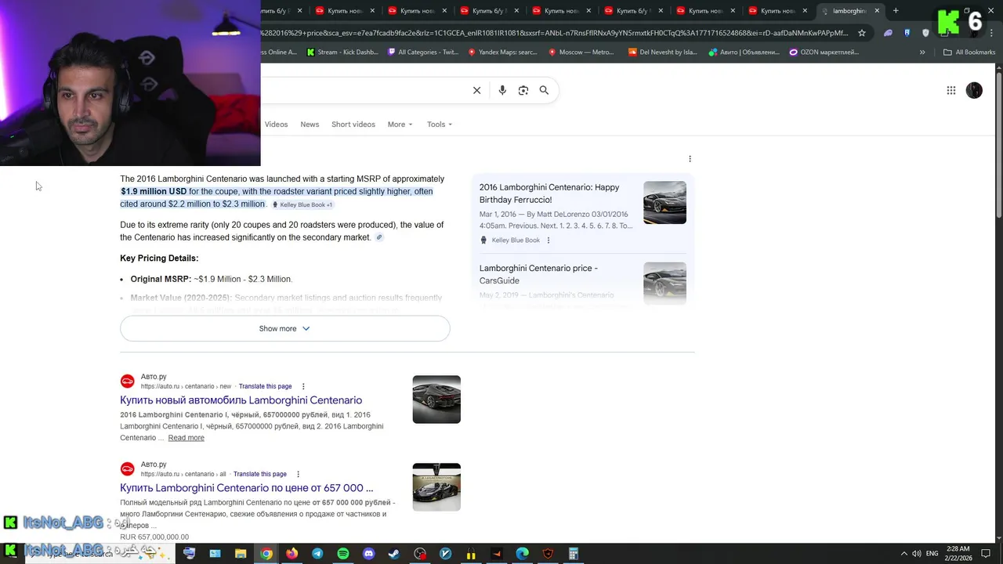
Task: Open File Explorer from the taskbar
Action: tap(241, 554)
